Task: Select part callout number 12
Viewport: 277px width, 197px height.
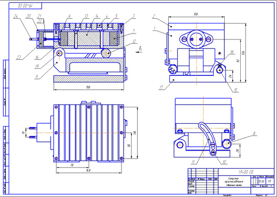Action: click(x=134, y=42)
